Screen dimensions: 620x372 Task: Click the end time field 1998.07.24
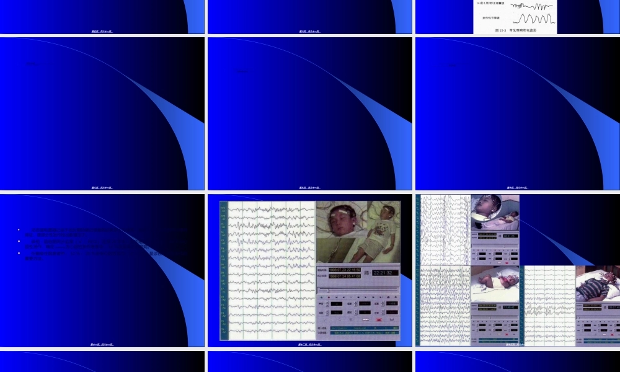click(x=345, y=277)
